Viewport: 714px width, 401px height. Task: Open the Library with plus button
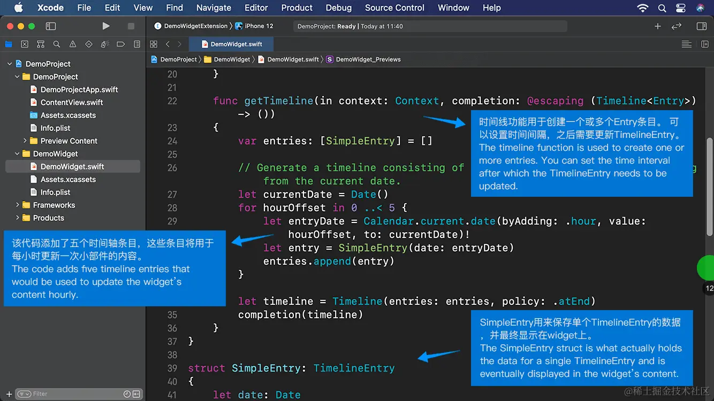pyautogui.click(x=658, y=26)
